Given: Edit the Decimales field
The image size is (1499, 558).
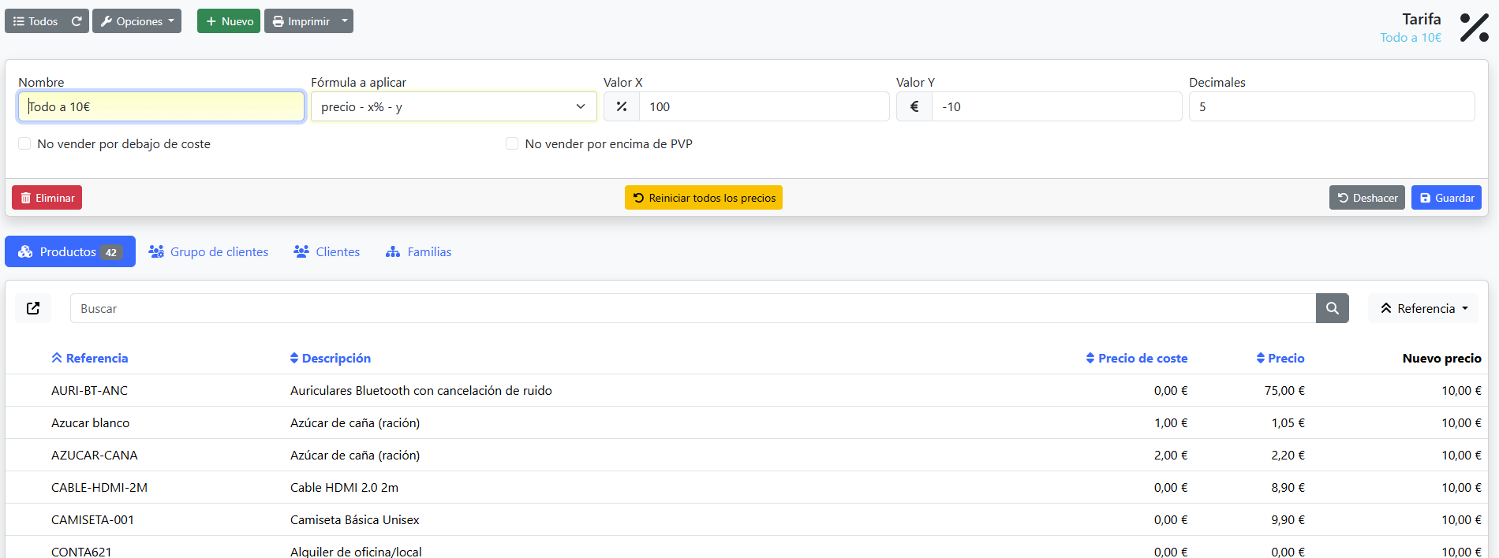Looking at the screenshot, I should coord(1332,106).
